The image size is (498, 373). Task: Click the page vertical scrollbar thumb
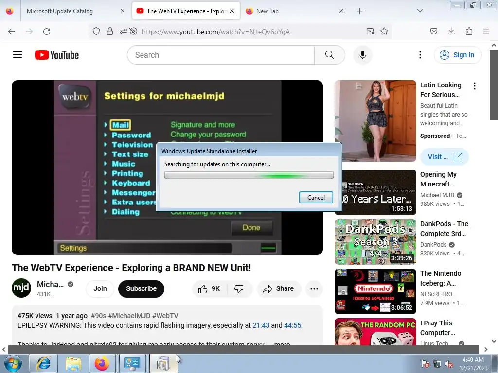pos(494,85)
